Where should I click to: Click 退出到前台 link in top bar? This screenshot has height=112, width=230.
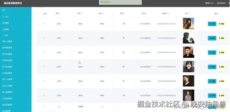[x=221, y=3]
